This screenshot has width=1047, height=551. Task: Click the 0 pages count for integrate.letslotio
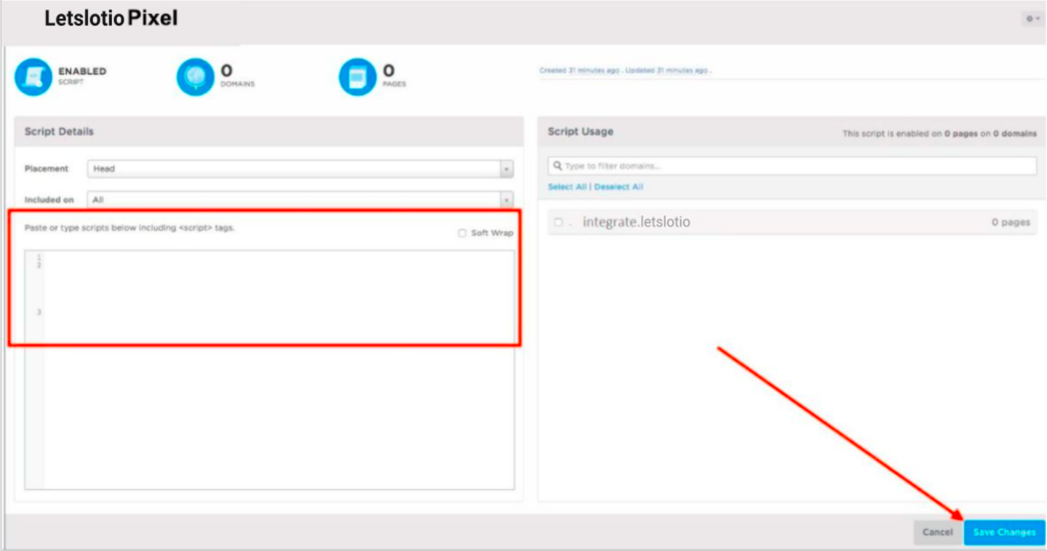[x=1011, y=222]
